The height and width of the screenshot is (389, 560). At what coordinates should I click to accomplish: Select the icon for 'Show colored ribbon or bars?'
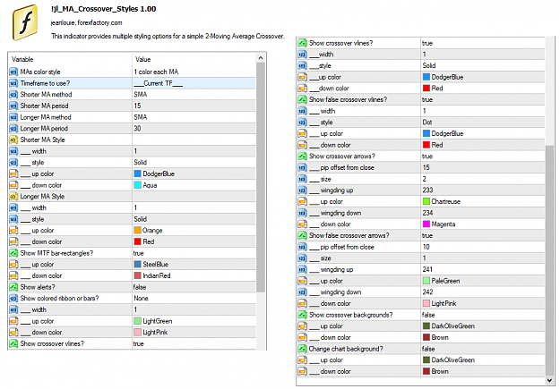(13, 299)
